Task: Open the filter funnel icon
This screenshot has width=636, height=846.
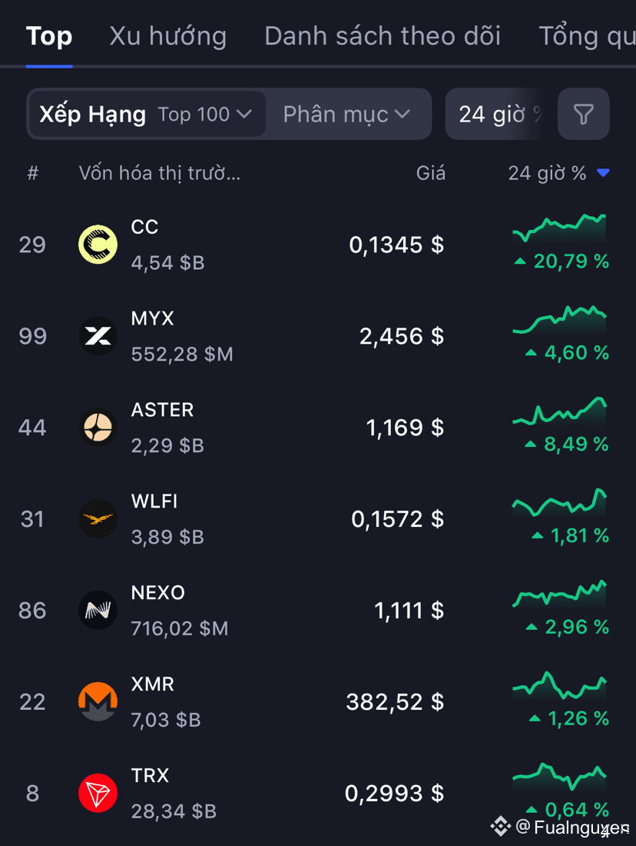Action: [x=583, y=114]
